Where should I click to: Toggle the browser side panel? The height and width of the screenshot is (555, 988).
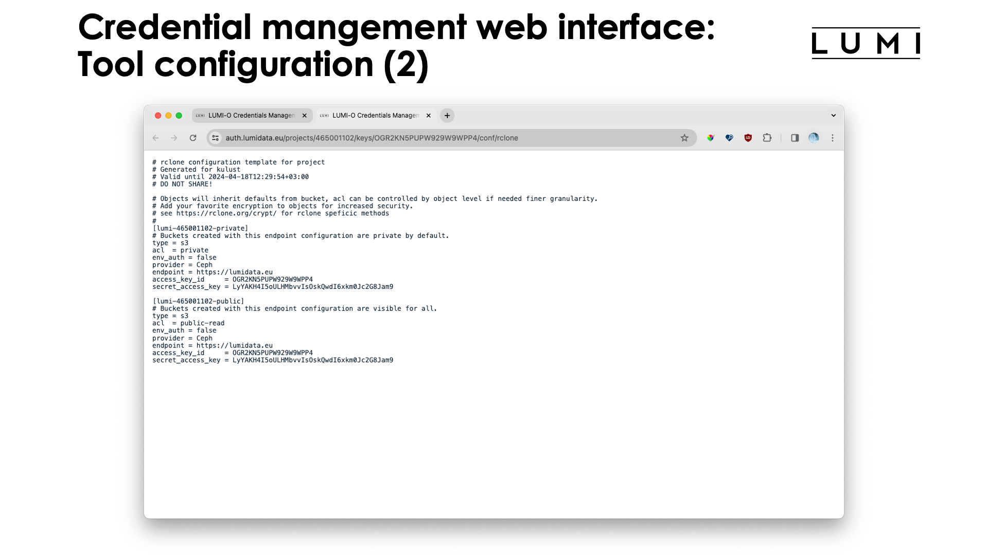point(795,138)
